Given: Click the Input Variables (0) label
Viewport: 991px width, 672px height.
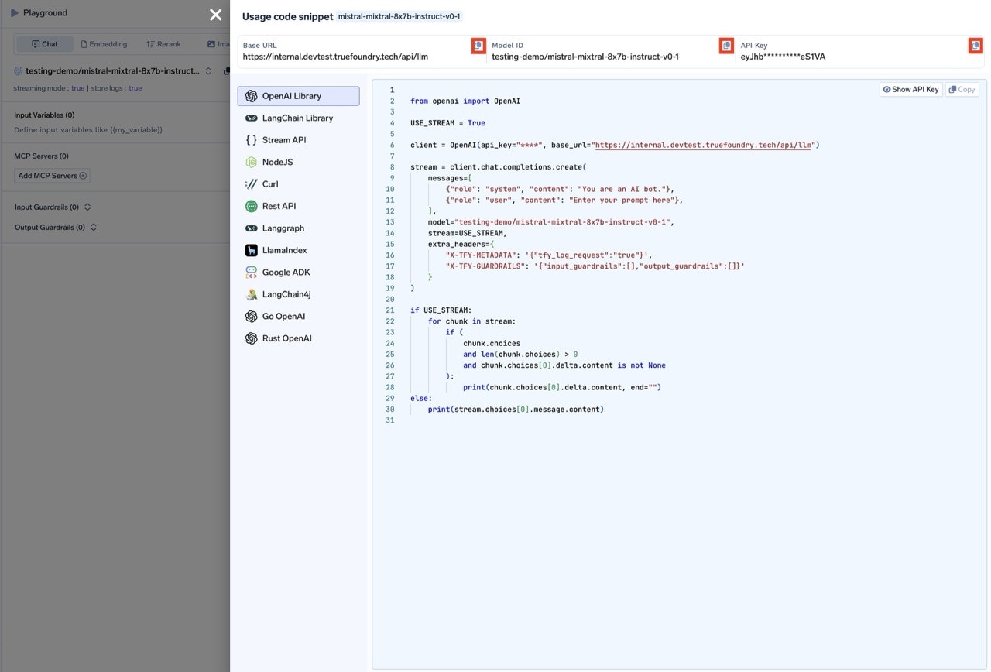Looking at the screenshot, I should pos(44,115).
